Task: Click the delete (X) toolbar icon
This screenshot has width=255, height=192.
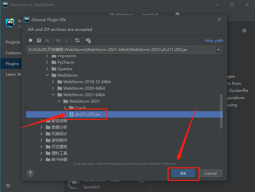Action: tap(67, 40)
